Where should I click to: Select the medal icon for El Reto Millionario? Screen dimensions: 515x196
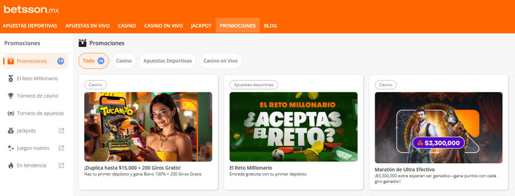11,79
